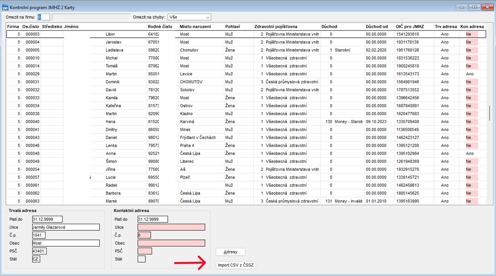
Task: Select the row with Os.číslo 000005
Action: tap(33, 50)
